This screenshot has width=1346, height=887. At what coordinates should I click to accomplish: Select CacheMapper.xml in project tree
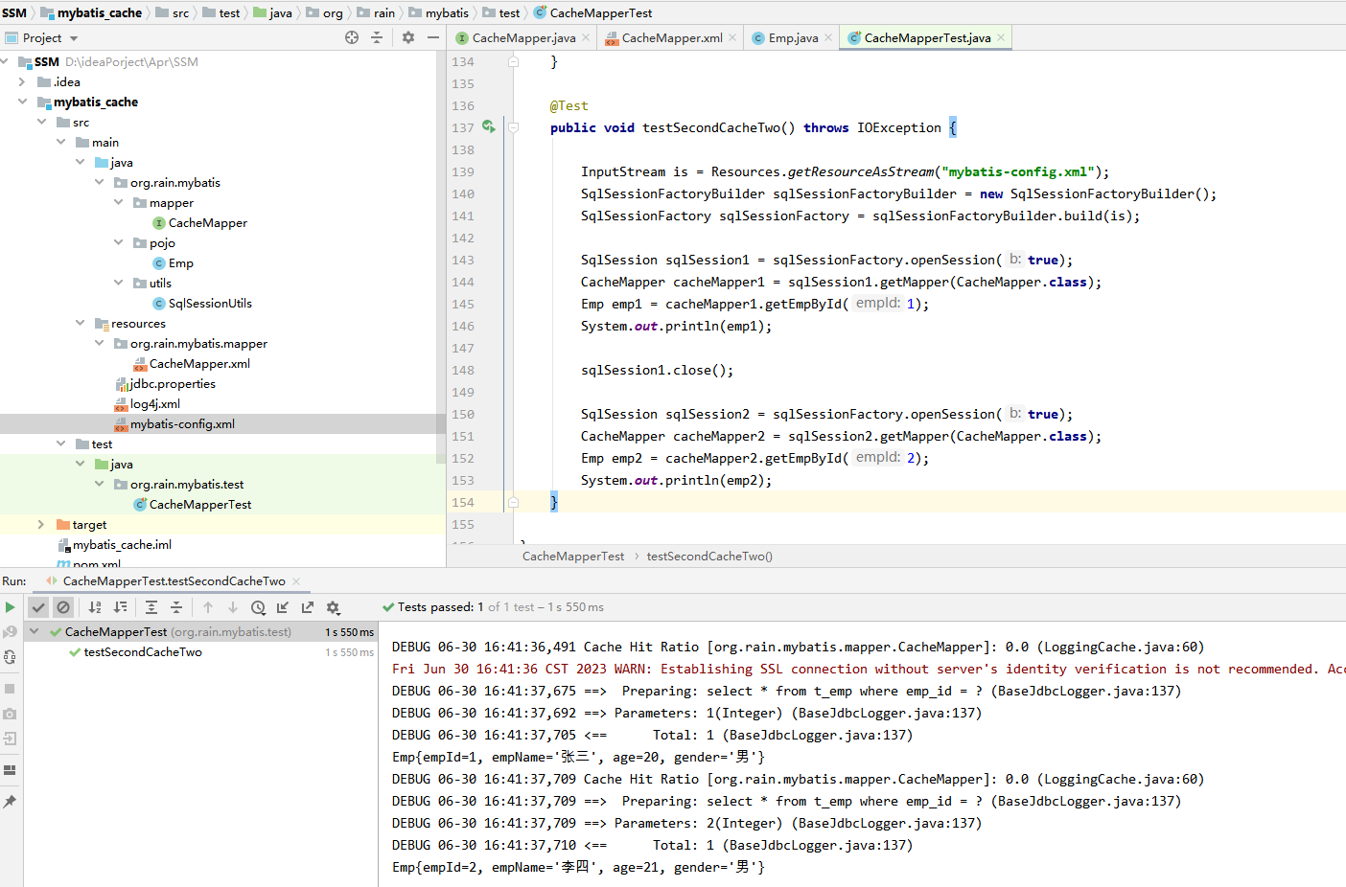pos(199,363)
